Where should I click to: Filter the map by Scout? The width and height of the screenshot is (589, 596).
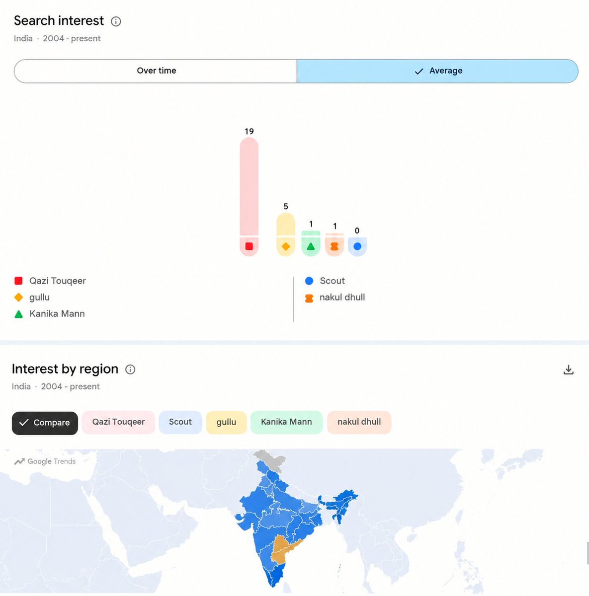tap(180, 422)
